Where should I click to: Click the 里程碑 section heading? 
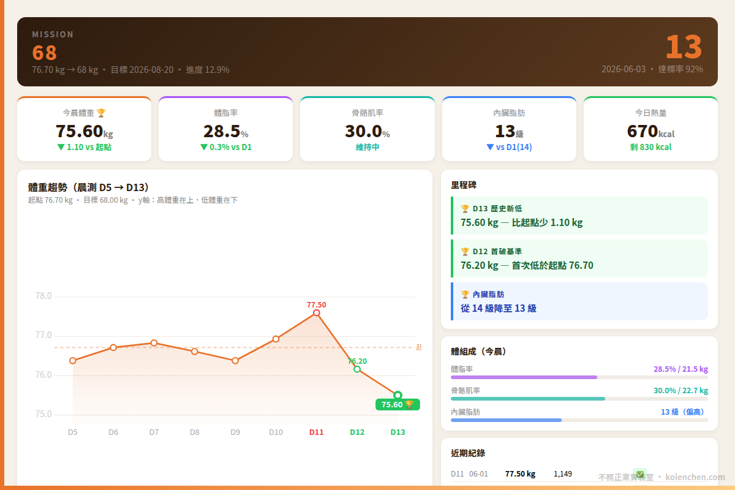coord(464,185)
